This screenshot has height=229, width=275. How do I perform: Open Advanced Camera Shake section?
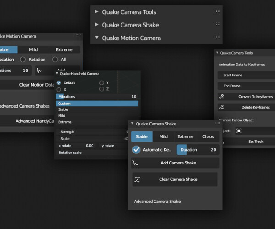pos(157,202)
